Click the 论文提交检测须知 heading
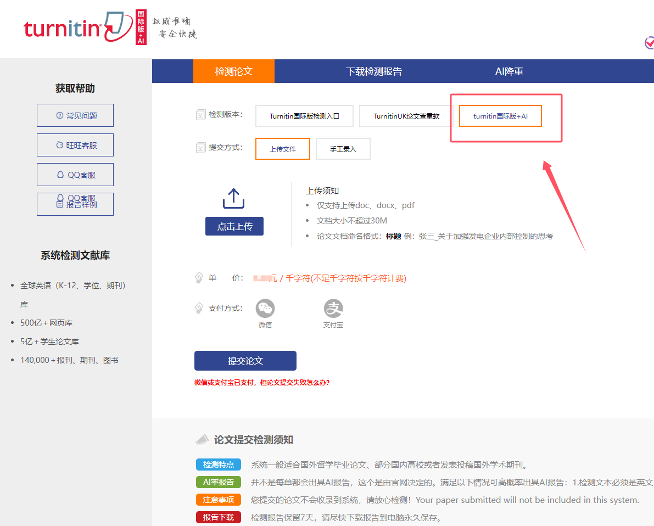The image size is (654, 526). 254,440
